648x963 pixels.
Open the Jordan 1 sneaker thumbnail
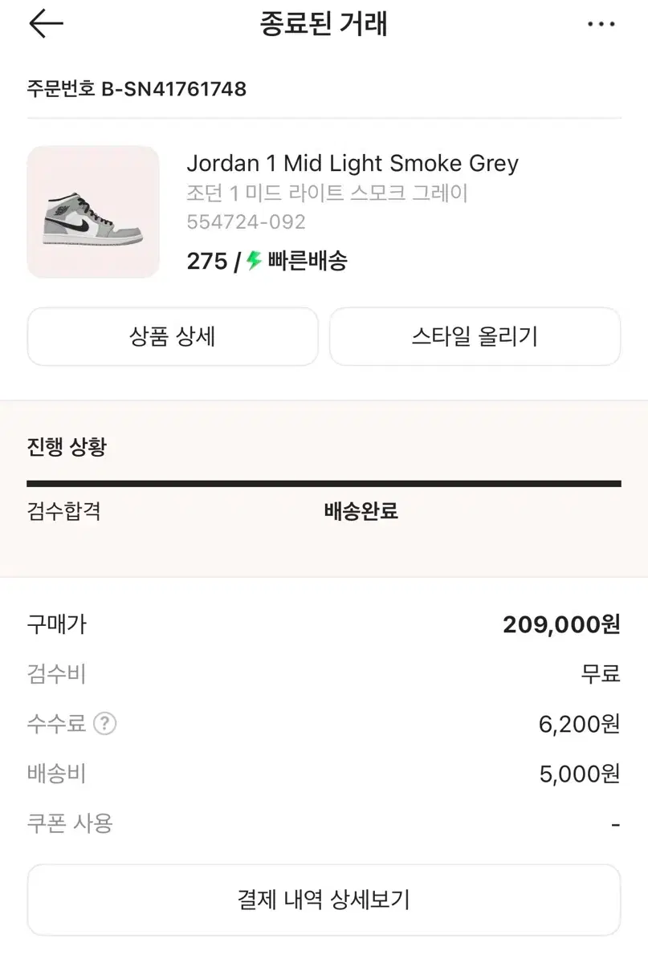pyautogui.click(x=93, y=212)
